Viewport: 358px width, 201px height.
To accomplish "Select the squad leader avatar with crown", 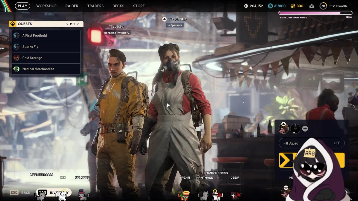I will pos(284,128).
